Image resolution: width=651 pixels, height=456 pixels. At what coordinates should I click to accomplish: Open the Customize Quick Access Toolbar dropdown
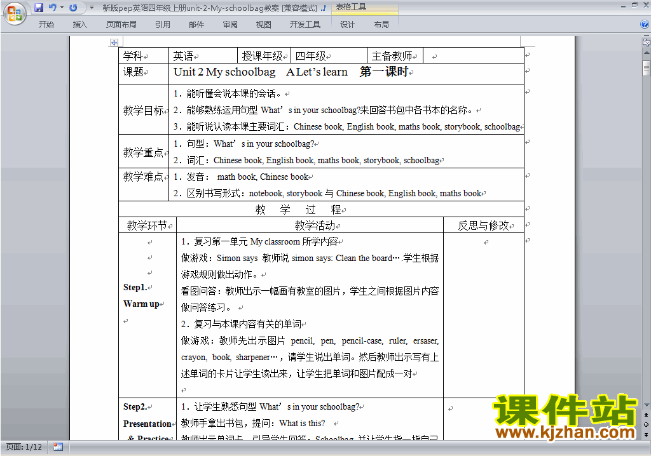(x=92, y=8)
